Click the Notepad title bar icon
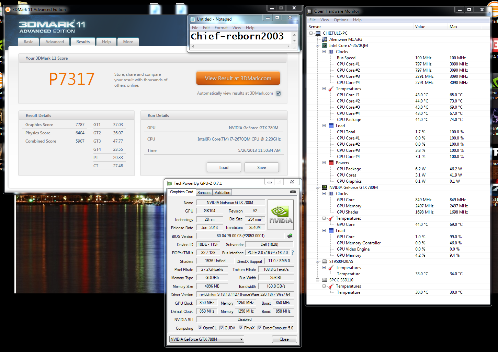Screen dimensions: 498x352 coord(193,19)
